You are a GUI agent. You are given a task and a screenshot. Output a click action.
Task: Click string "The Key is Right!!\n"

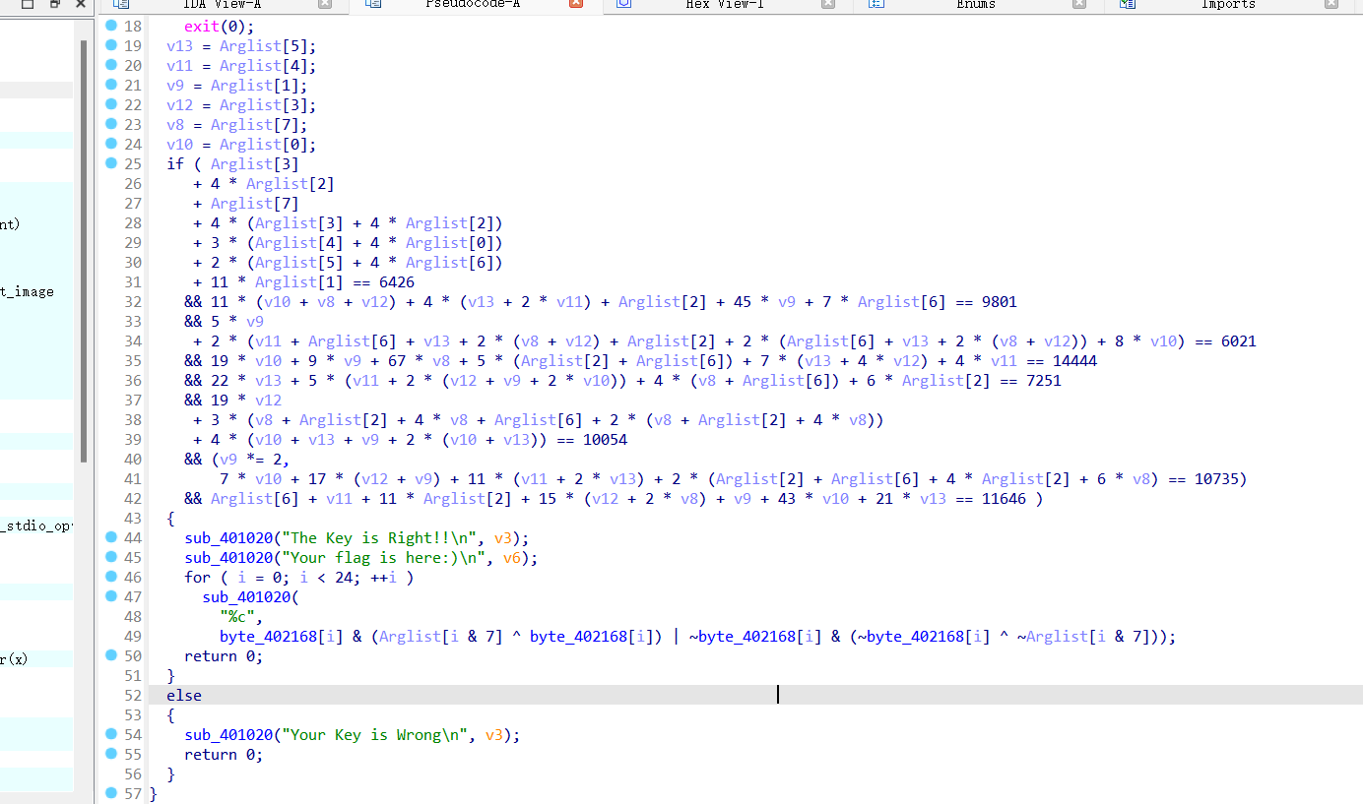pos(383,538)
